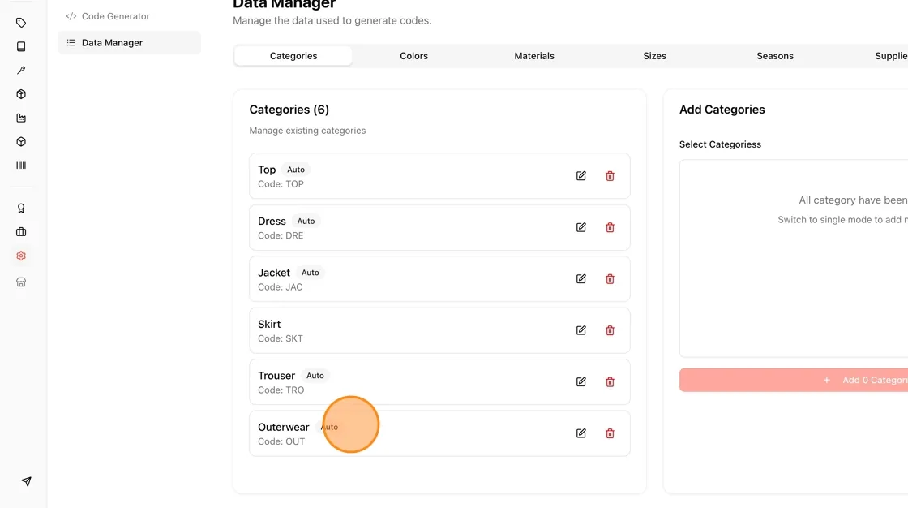Edit the Top category
This screenshot has height=508, width=908.
(580, 176)
